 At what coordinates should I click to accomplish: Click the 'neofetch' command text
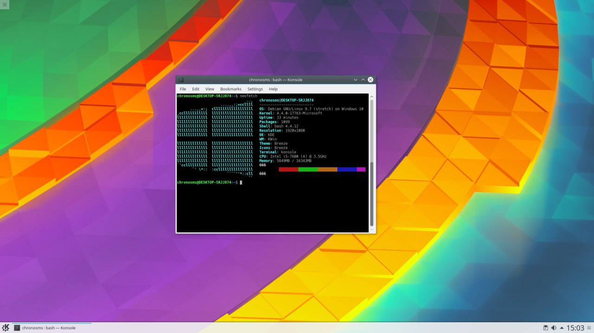coord(249,96)
